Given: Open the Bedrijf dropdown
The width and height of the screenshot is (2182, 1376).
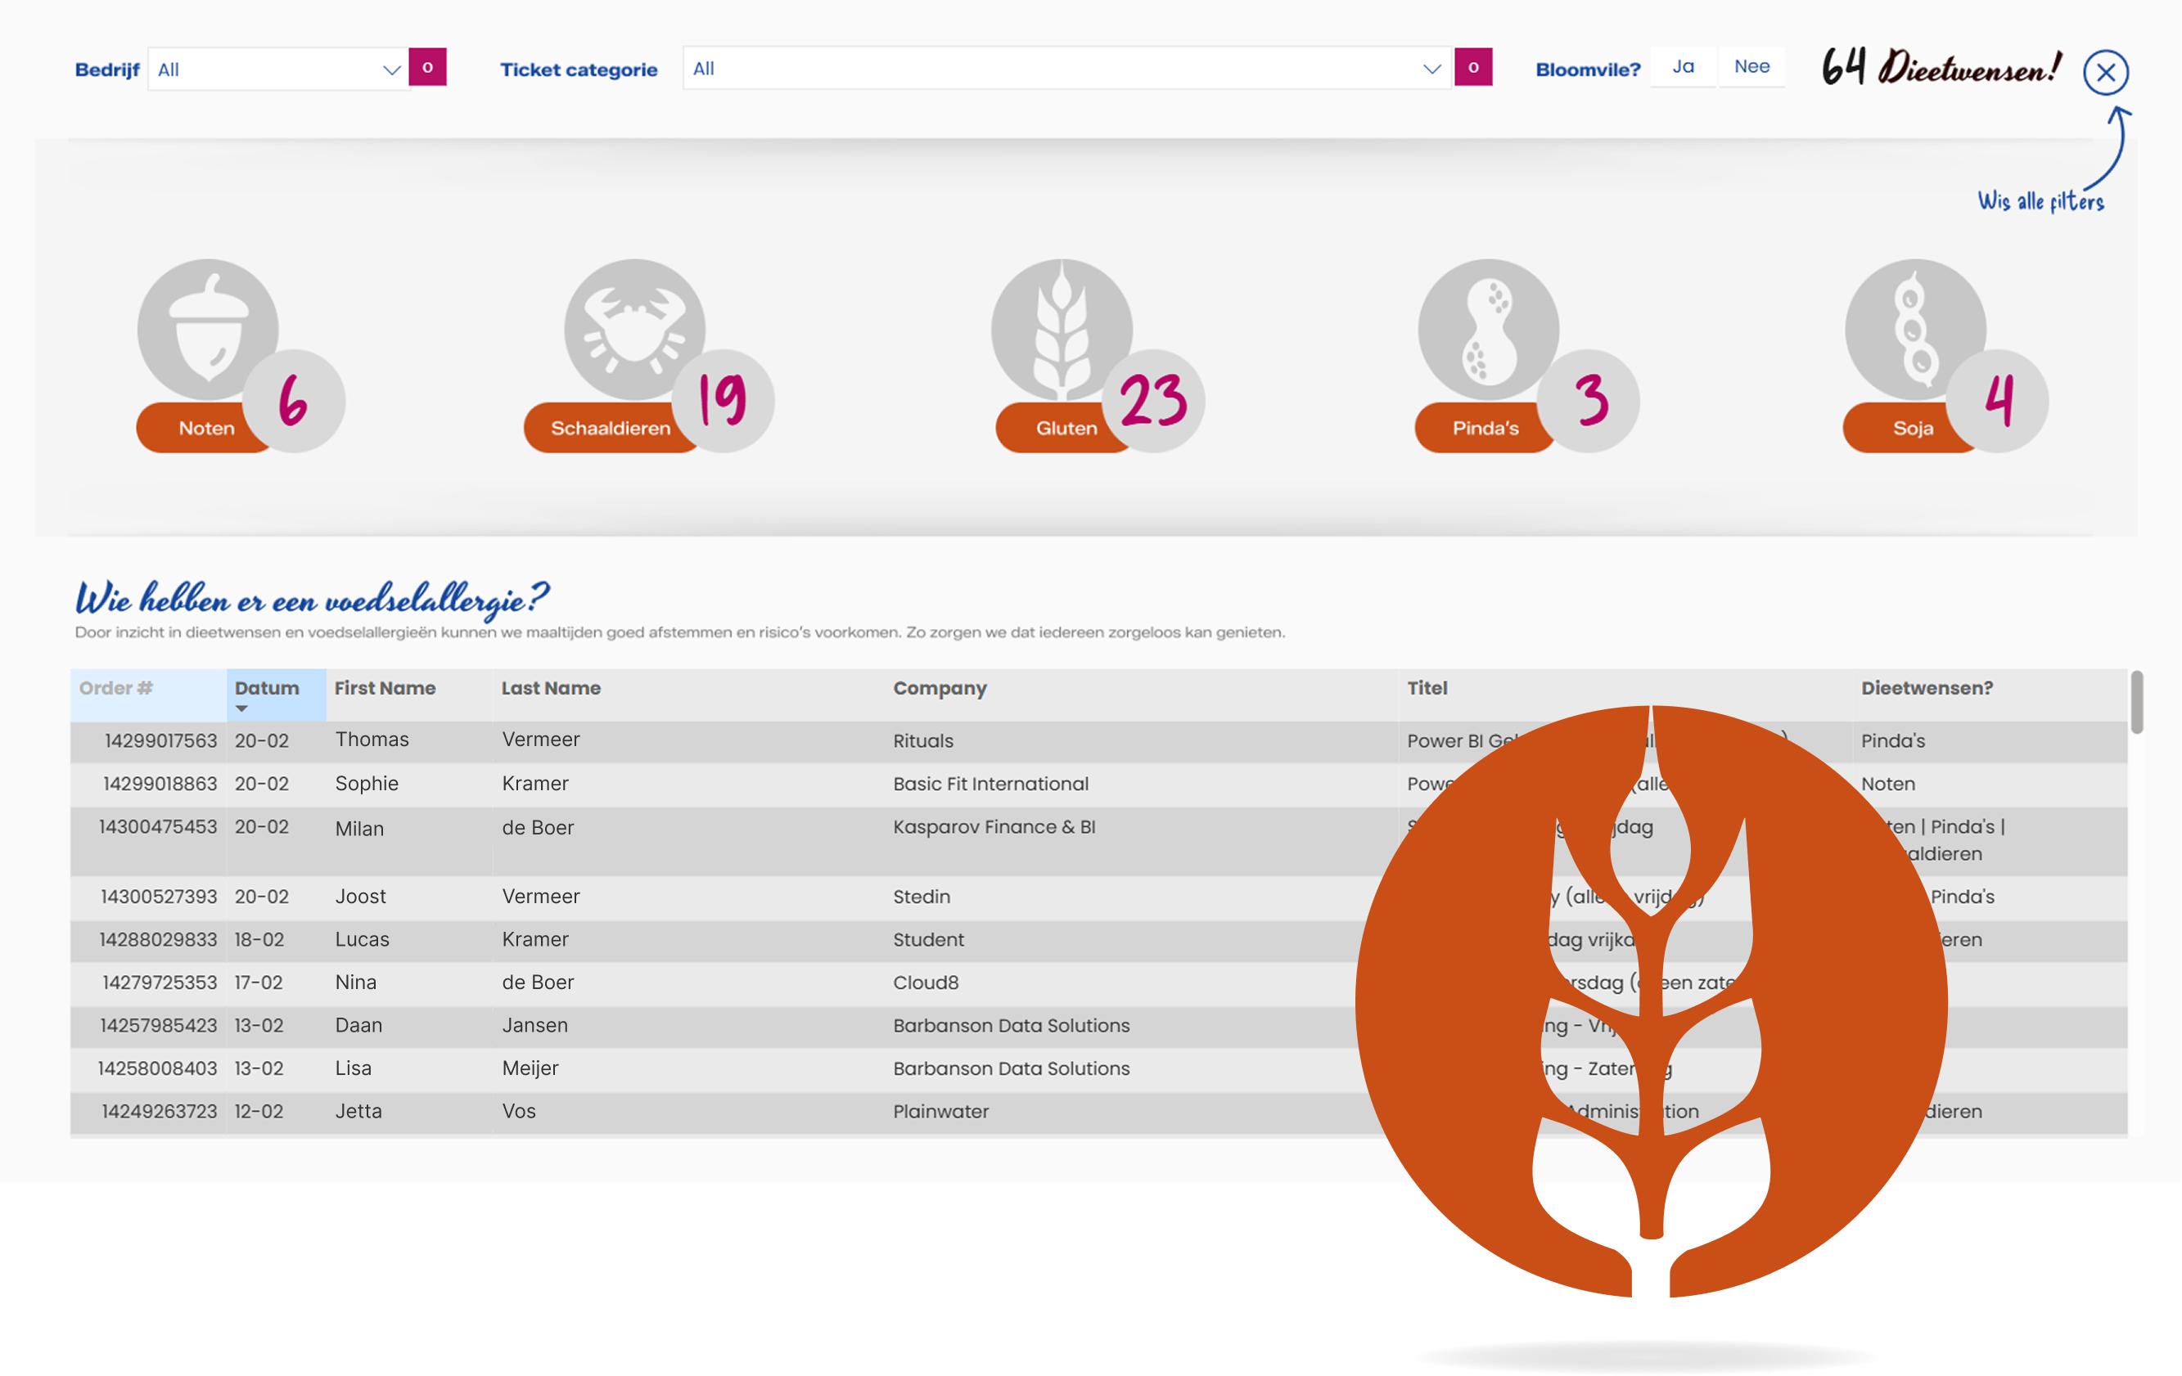Looking at the screenshot, I should [278, 69].
